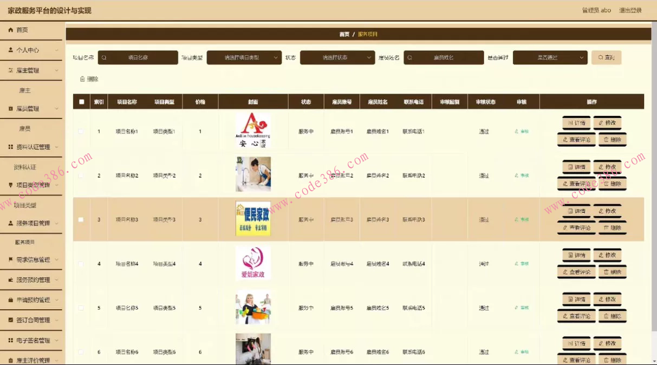Open the 雇主 submenu item in the sidebar

click(25, 90)
